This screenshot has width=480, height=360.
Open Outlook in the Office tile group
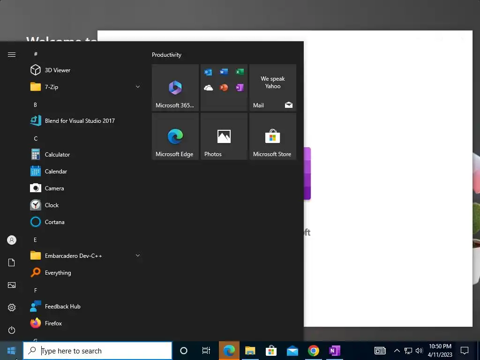pos(208,72)
